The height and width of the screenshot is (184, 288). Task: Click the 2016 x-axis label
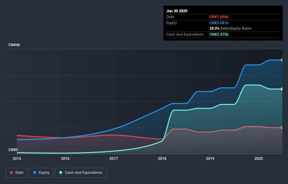click(65, 158)
